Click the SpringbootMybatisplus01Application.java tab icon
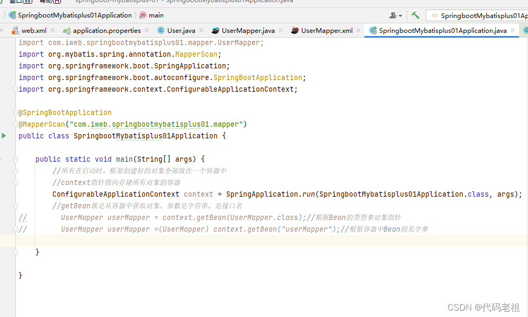This screenshot has height=317, width=528. pyautogui.click(x=373, y=31)
